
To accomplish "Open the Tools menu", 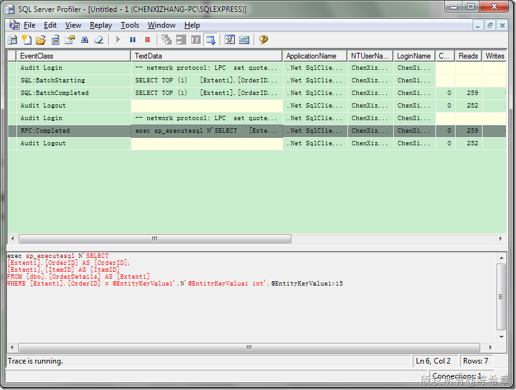I will click(x=130, y=25).
